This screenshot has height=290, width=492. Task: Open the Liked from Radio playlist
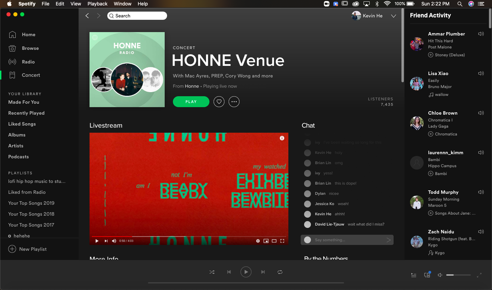click(27, 192)
